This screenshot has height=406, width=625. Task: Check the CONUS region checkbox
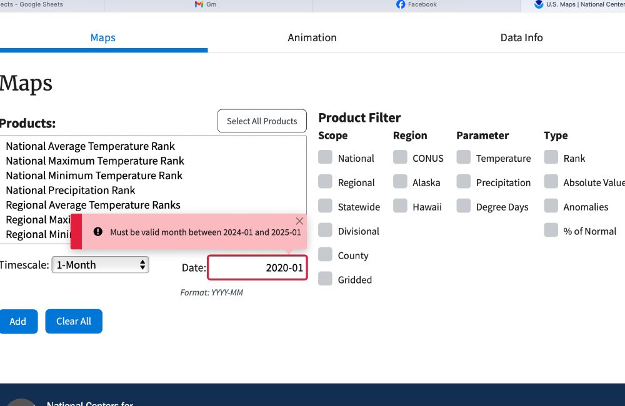(x=400, y=157)
